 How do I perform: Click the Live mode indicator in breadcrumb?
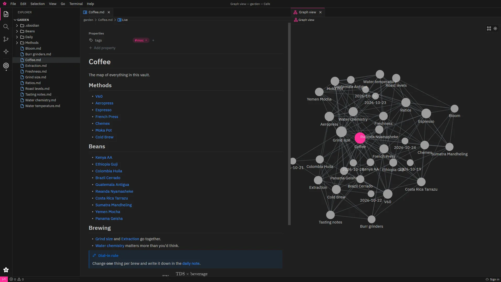point(123,20)
